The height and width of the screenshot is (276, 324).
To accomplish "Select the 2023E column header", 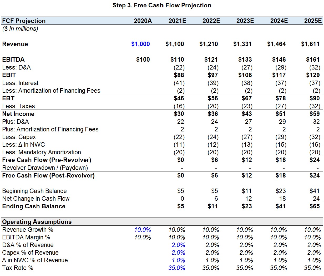I will (245, 21).
